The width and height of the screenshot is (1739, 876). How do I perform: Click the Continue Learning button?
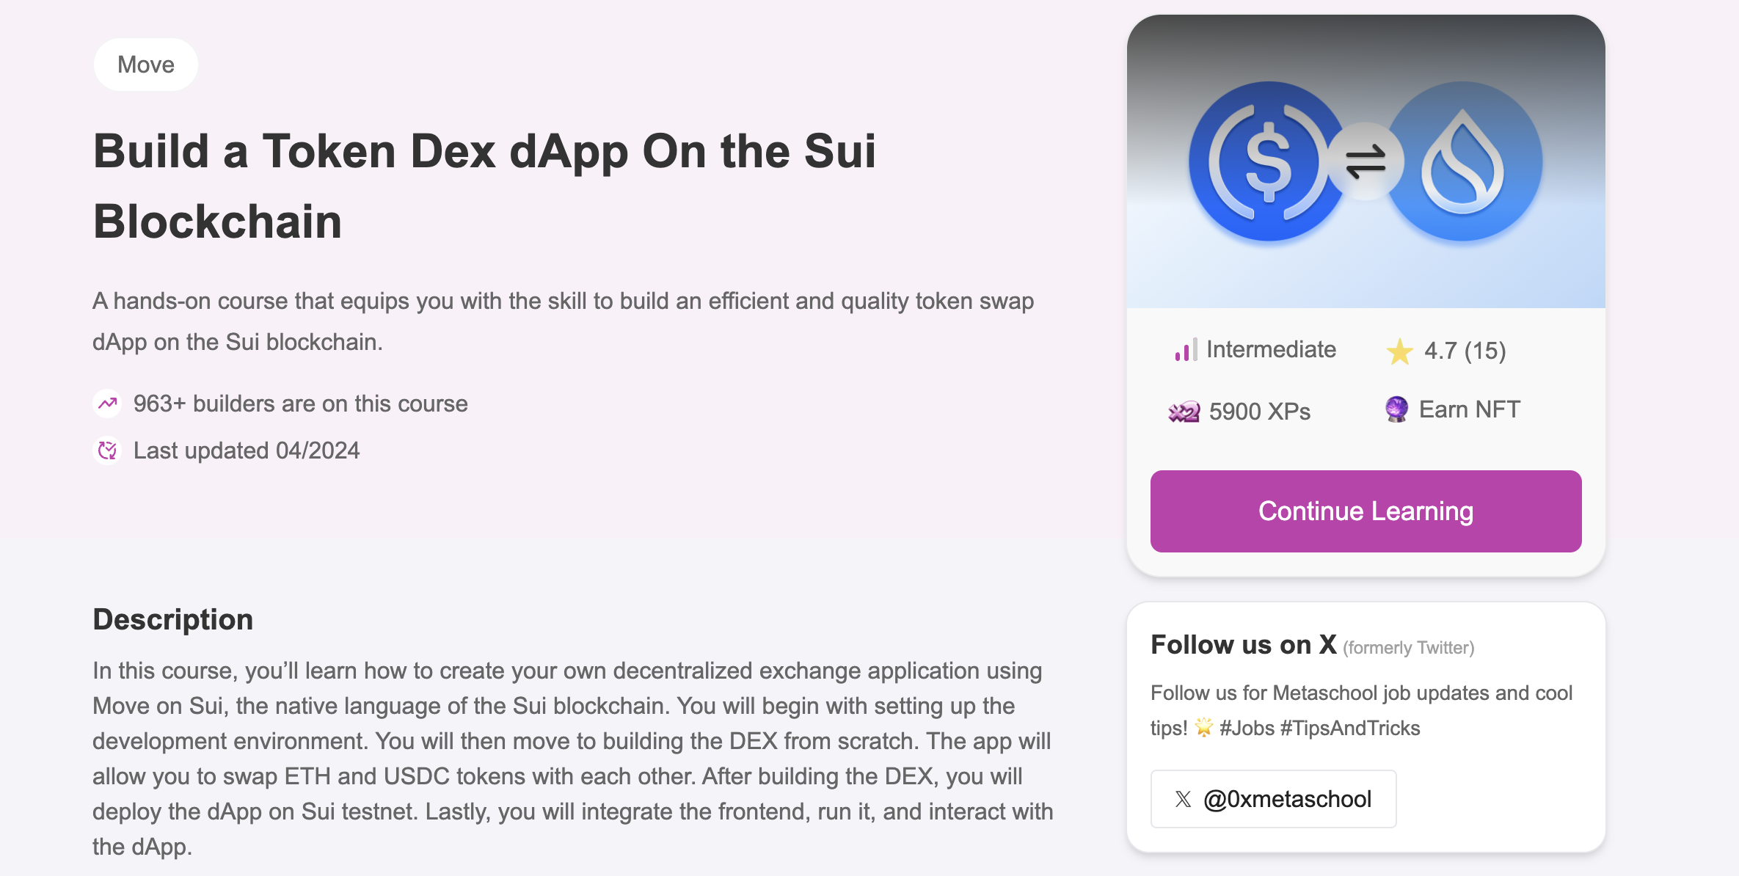[1366, 511]
